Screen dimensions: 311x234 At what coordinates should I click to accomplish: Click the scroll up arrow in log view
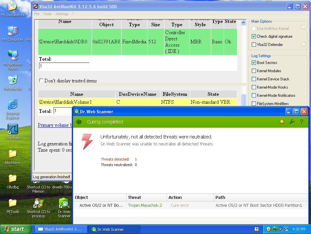point(243,23)
